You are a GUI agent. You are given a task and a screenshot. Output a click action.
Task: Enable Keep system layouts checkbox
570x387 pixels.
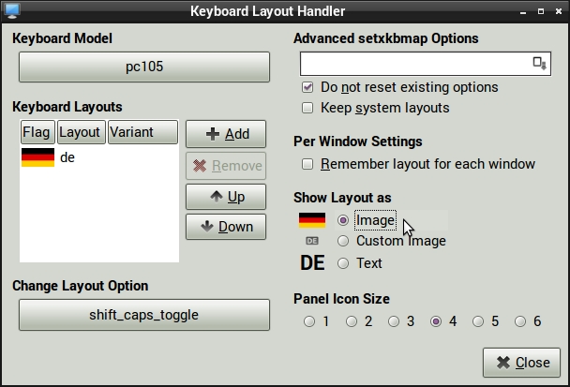[307, 108]
